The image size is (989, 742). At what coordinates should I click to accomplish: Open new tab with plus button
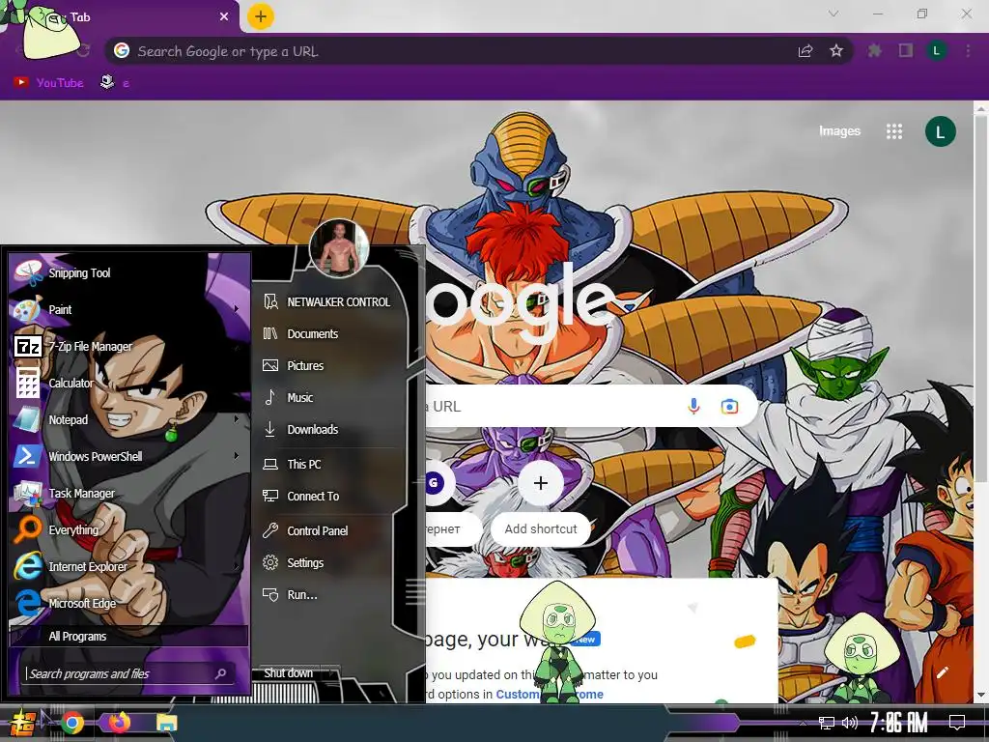coord(261,16)
